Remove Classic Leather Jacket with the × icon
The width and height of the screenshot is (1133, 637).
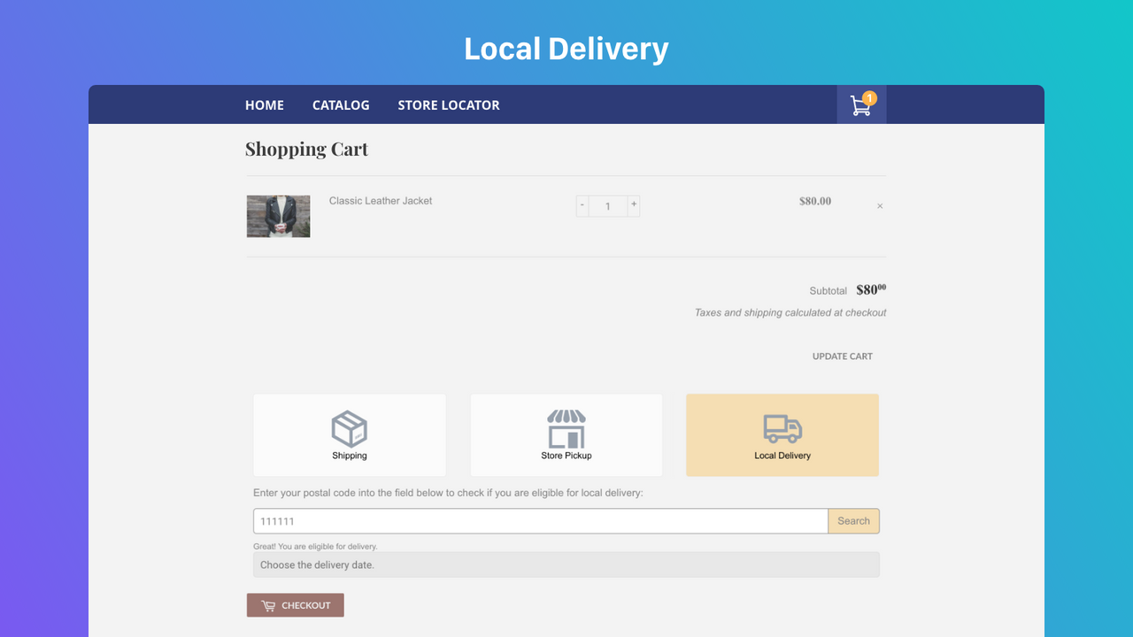880,205
